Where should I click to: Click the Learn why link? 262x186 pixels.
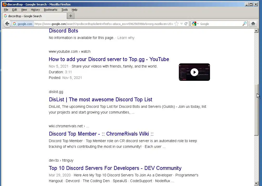126,38
